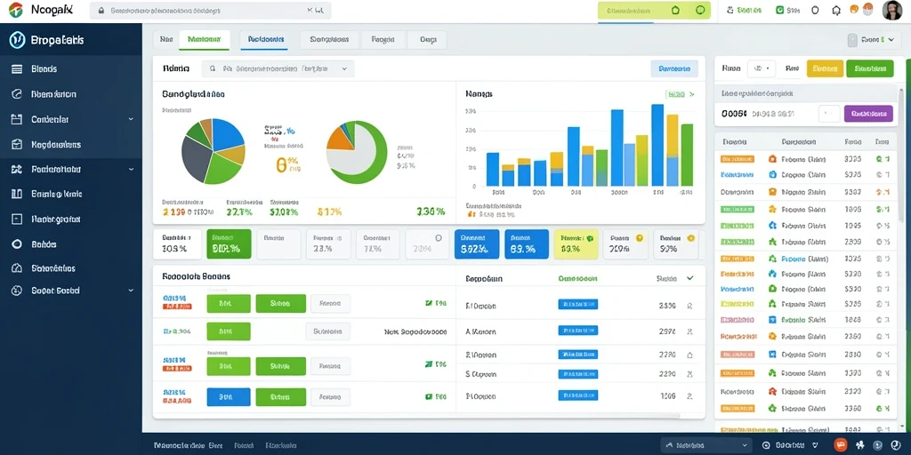Click the magnifier icon in the filter field

click(212, 68)
